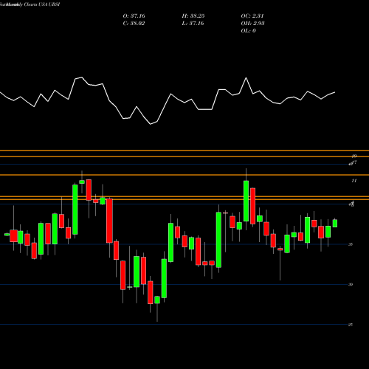Click the 35 price axis label

point(351,244)
